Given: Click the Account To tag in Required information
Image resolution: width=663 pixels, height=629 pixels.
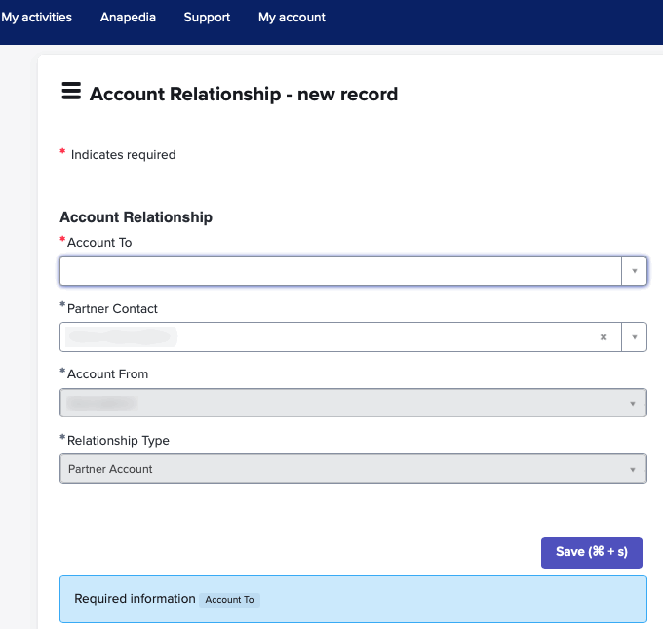Looking at the screenshot, I should click(x=230, y=600).
